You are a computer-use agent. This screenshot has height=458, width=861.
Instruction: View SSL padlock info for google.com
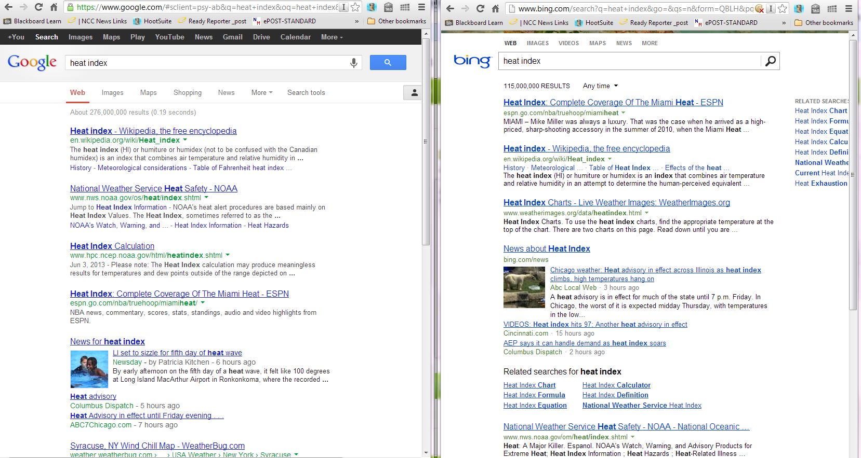[x=70, y=7]
